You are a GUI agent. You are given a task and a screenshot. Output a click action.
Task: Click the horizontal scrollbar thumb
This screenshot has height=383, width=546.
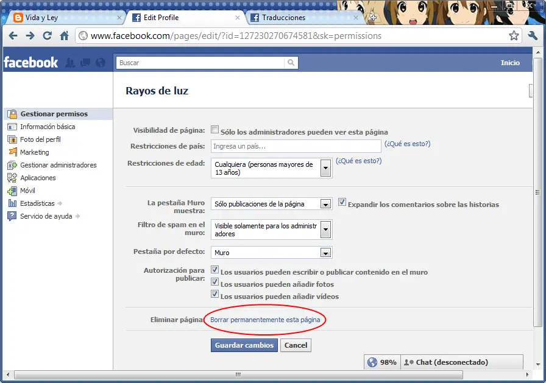pyautogui.click(x=238, y=374)
